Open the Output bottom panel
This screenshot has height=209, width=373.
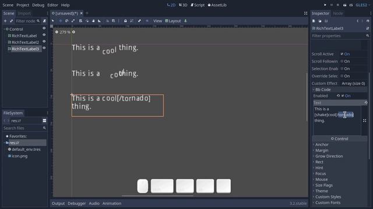point(58,203)
